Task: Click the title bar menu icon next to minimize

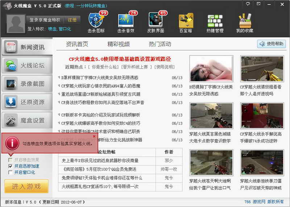Action: click(258, 4)
